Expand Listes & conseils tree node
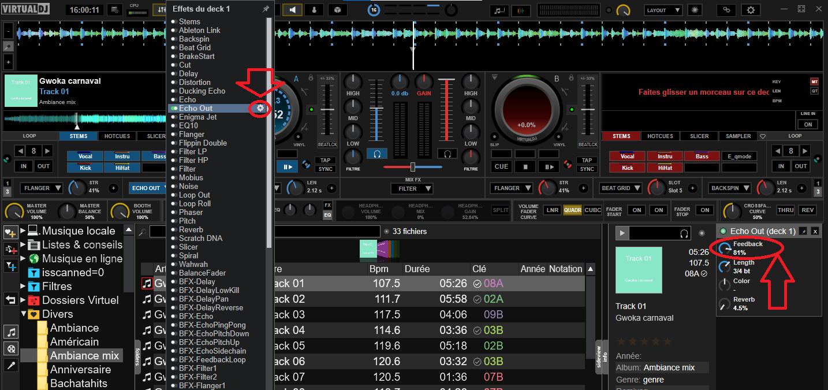Image resolution: width=828 pixels, height=390 pixels. 23,245
